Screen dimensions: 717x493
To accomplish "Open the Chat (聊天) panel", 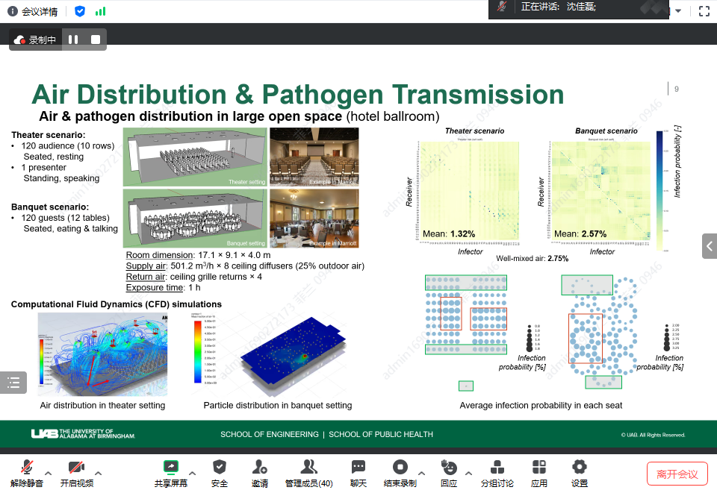I will click(x=358, y=468).
